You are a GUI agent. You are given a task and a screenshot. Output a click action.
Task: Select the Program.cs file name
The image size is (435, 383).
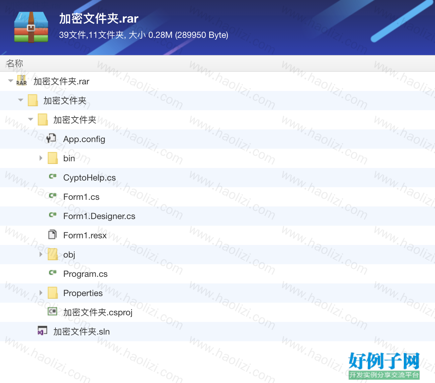click(x=85, y=274)
